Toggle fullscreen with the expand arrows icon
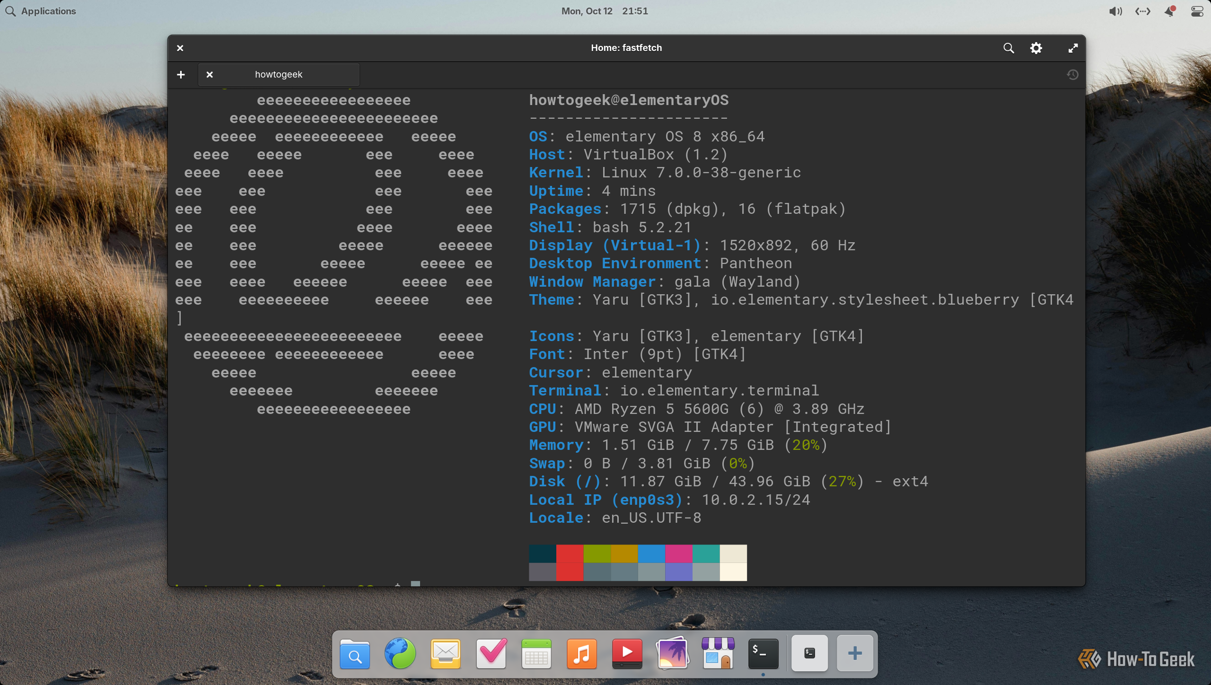The height and width of the screenshot is (685, 1211). point(1073,48)
